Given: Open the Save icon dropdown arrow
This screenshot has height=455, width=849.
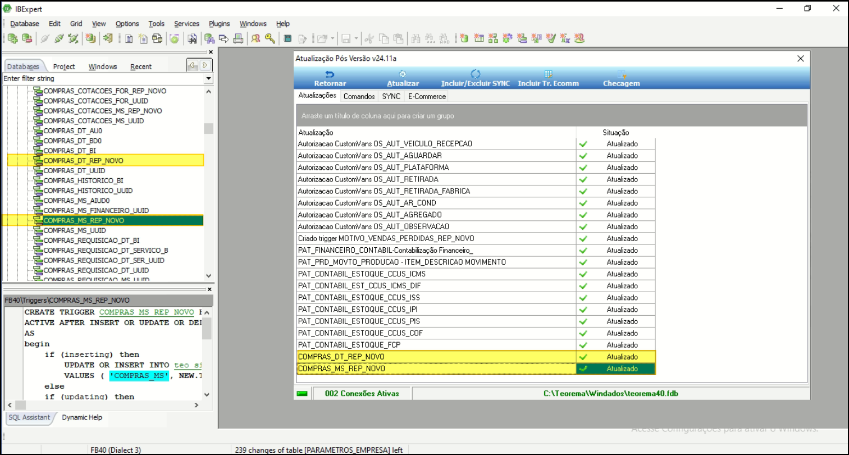Looking at the screenshot, I should click(x=356, y=38).
